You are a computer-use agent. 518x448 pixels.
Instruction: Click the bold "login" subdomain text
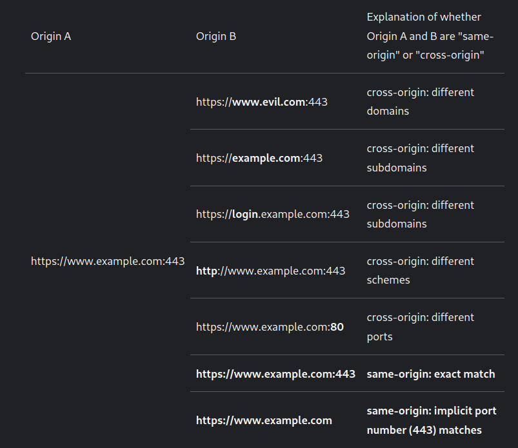click(x=245, y=214)
